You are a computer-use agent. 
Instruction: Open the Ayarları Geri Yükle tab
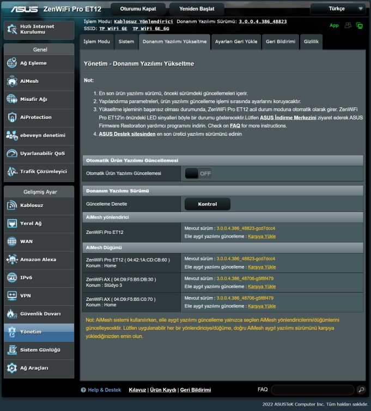236,41
